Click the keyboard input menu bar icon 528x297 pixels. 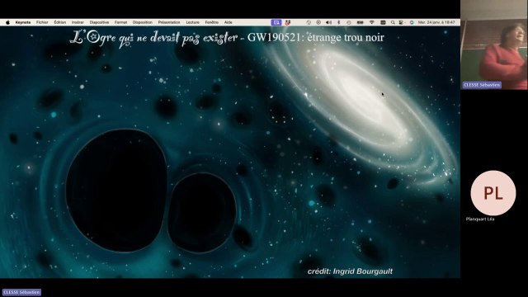[383, 22]
